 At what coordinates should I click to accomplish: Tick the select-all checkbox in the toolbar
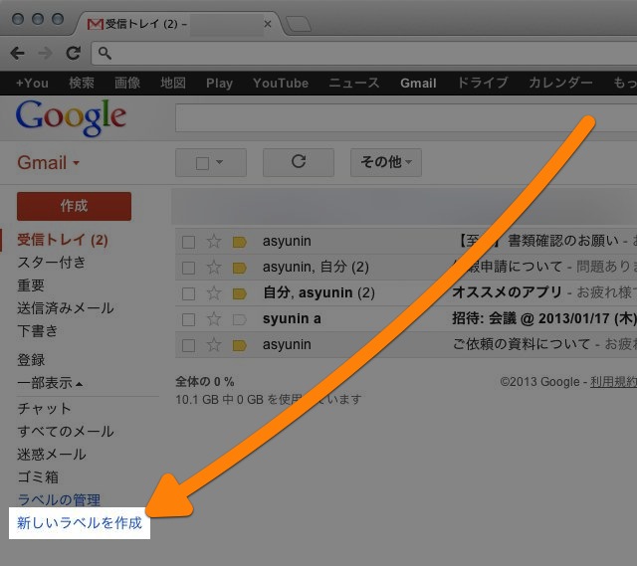[202, 163]
